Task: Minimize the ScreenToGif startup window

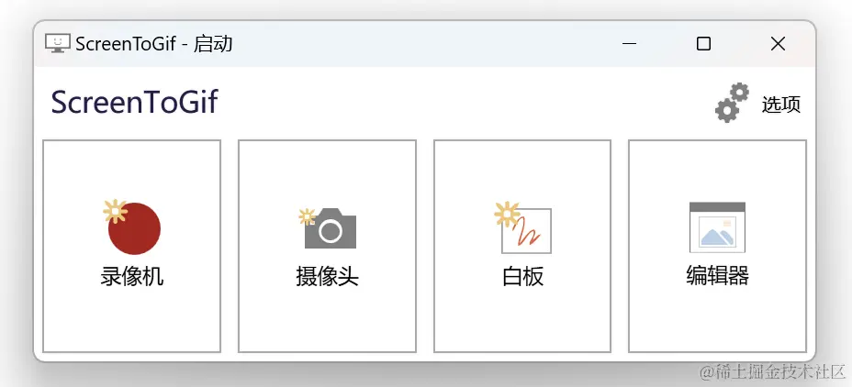Action: click(629, 43)
